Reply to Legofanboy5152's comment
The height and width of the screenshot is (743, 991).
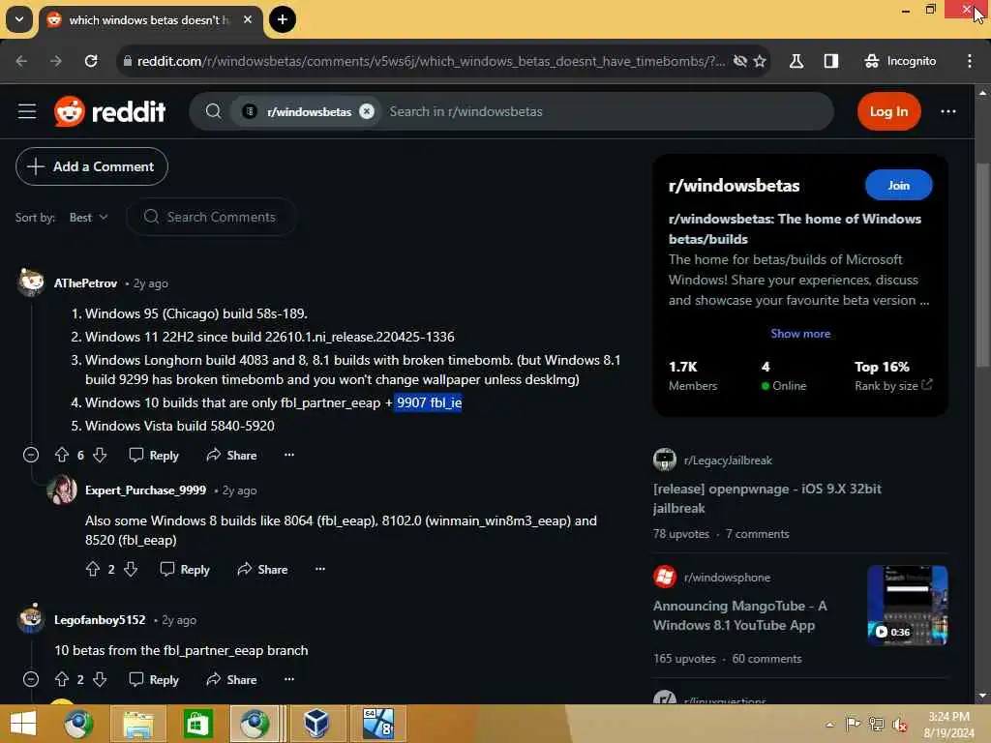click(154, 680)
